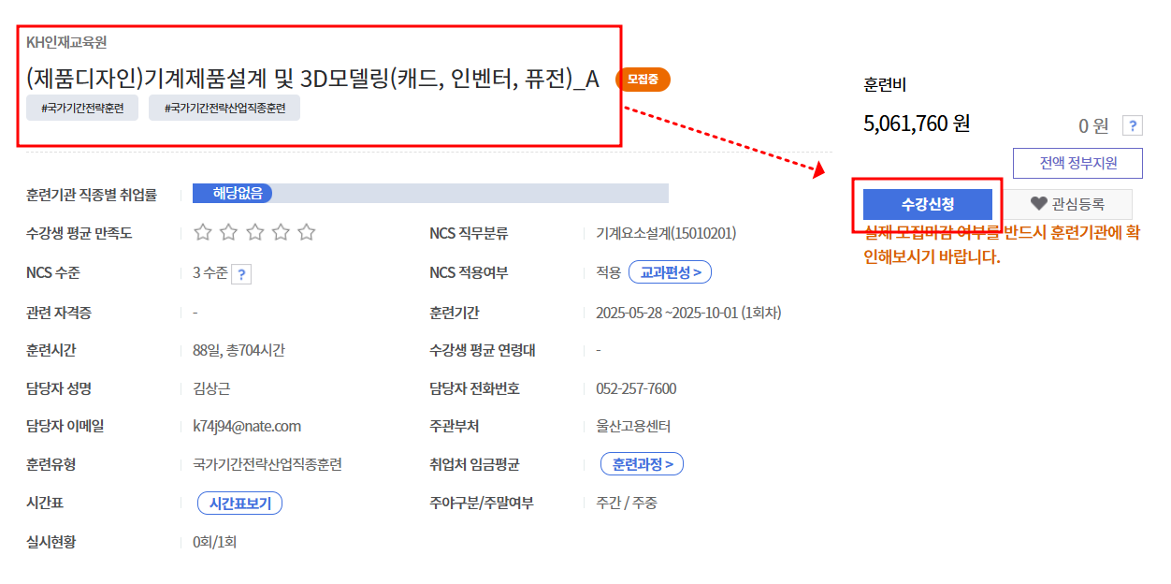
Task: Click 실제 모집마감 notice text
Action: [x=1002, y=244]
